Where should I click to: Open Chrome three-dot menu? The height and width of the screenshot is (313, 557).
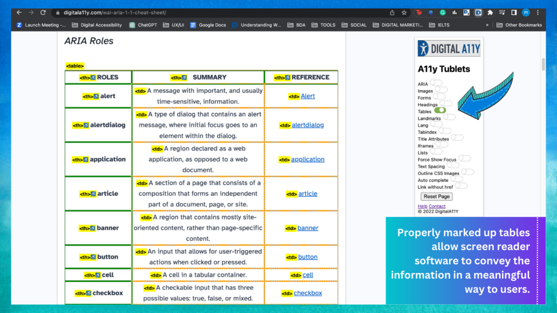(x=537, y=12)
